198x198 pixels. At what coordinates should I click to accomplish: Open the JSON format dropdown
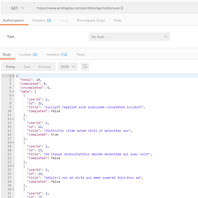(68, 67)
